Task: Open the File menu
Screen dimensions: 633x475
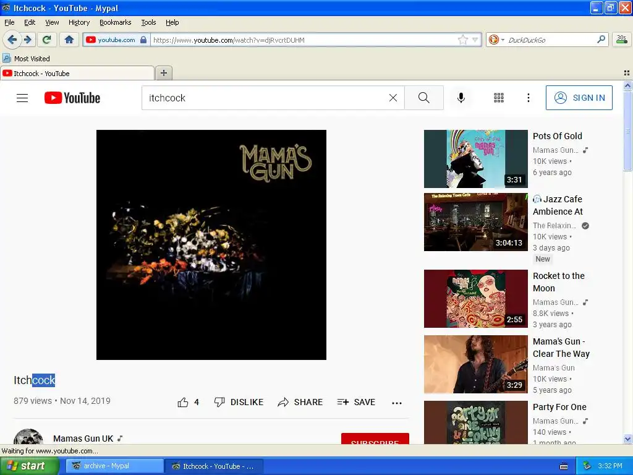Action: click(x=9, y=22)
